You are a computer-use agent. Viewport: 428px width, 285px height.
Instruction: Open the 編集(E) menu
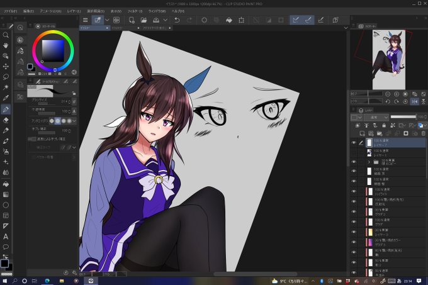28,11
